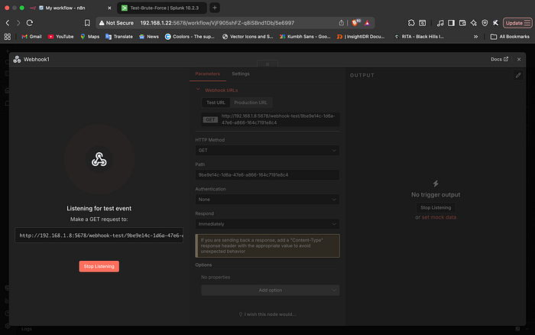Image resolution: width=535 pixels, height=335 pixels.
Task: Click the GET method badge
Action: pos(210,119)
